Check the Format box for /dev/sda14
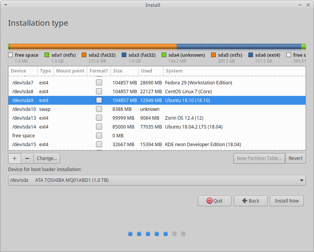The width and height of the screenshot is (314, 252). (99, 127)
